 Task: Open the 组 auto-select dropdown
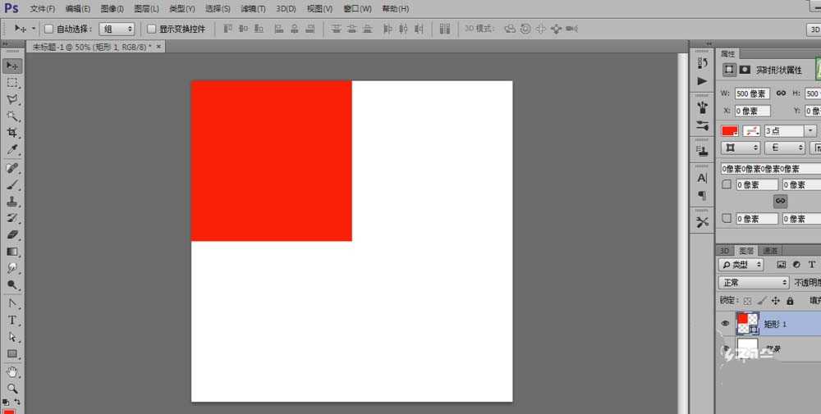[117, 29]
